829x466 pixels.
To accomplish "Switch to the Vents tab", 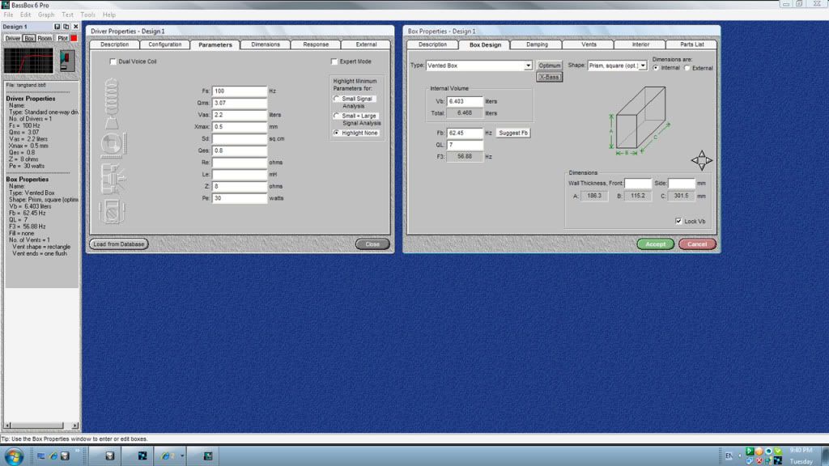I will click(x=589, y=44).
